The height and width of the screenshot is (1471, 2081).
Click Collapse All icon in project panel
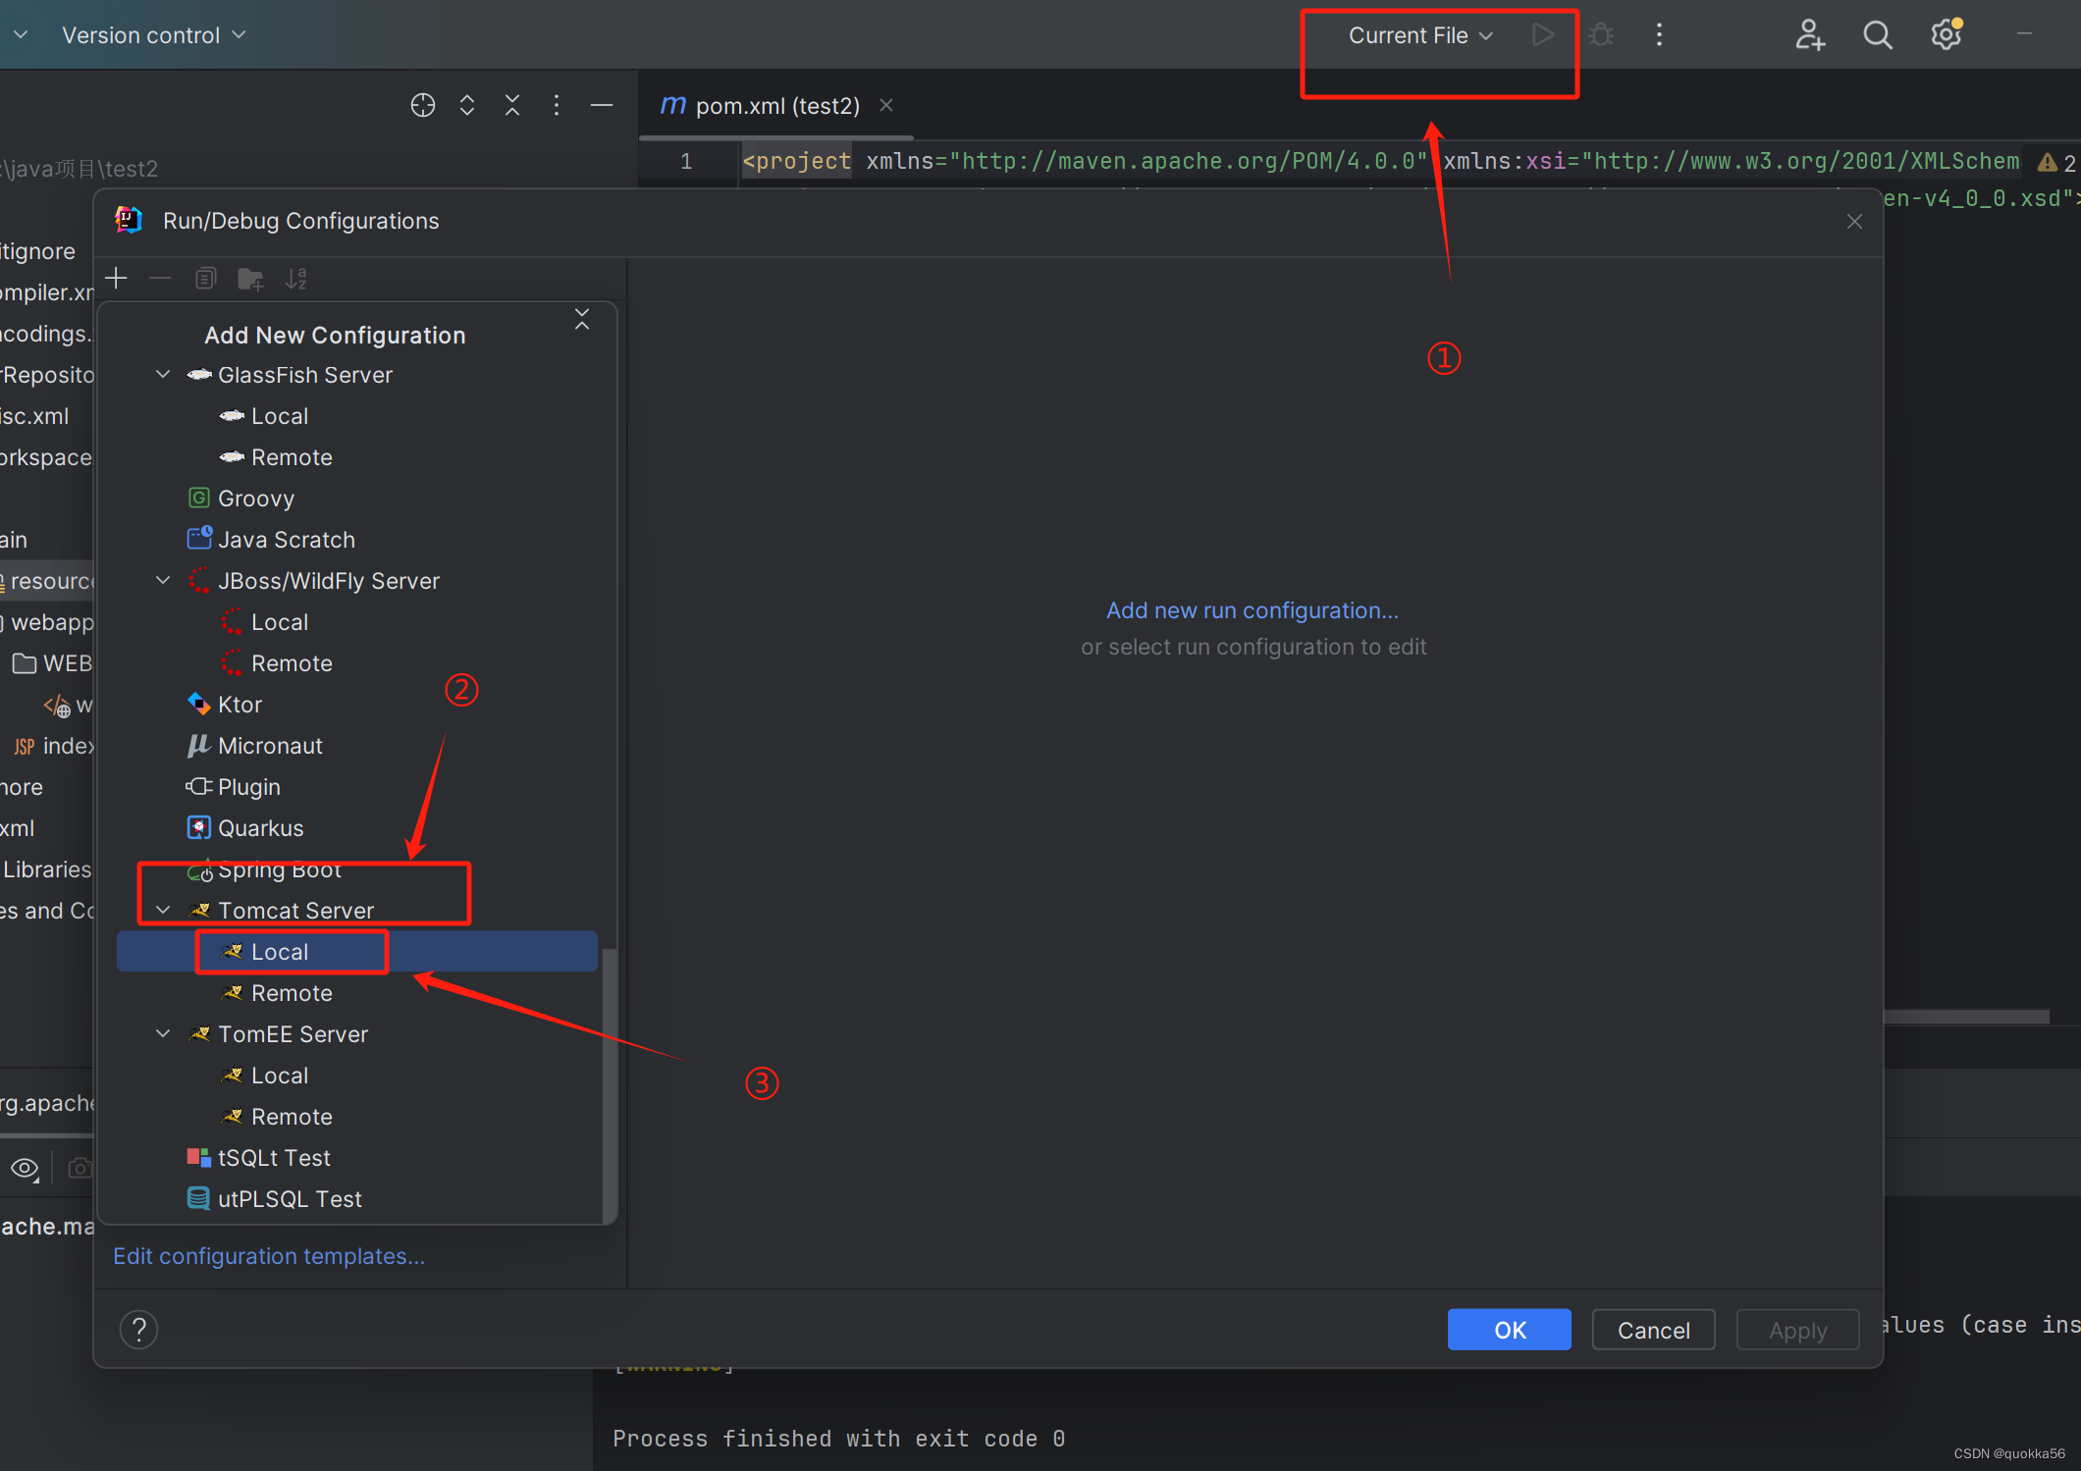click(512, 105)
